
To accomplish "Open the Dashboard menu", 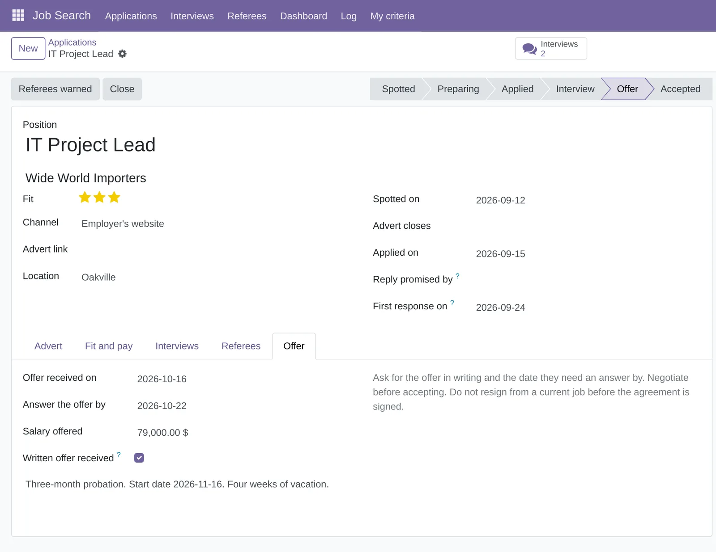I will pos(303,16).
